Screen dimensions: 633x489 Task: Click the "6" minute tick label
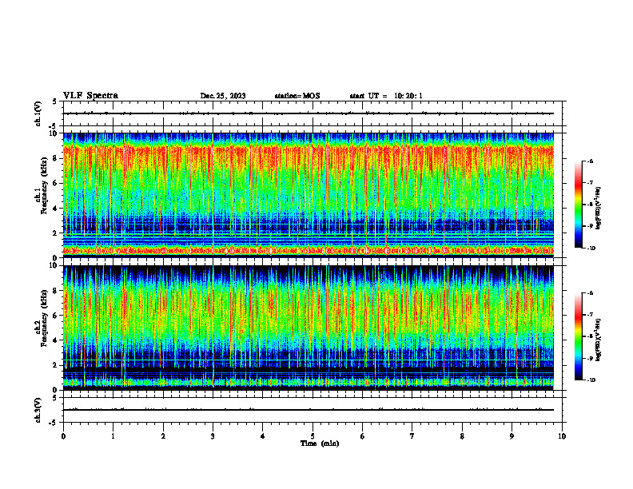[363, 436]
